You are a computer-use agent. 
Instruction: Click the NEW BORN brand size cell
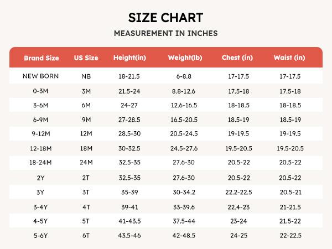(41, 76)
